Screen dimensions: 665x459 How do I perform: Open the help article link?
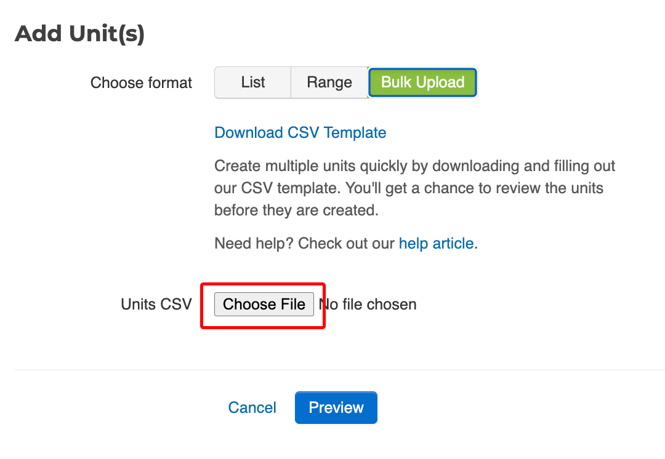click(436, 243)
